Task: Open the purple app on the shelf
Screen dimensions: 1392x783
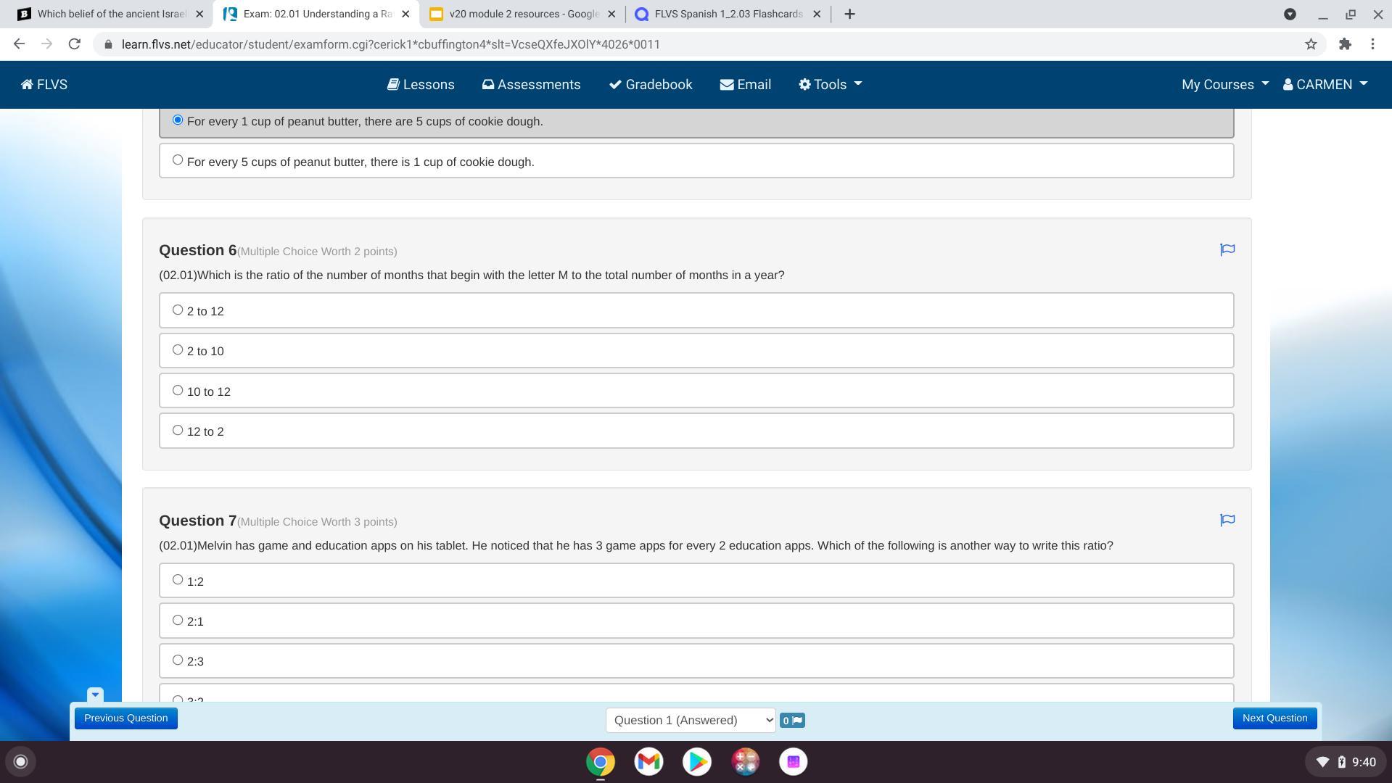Action: click(x=793, y=761)
